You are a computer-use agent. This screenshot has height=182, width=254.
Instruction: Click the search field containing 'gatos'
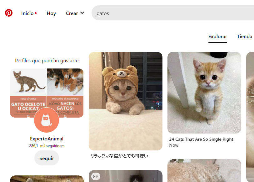point(172,13)
